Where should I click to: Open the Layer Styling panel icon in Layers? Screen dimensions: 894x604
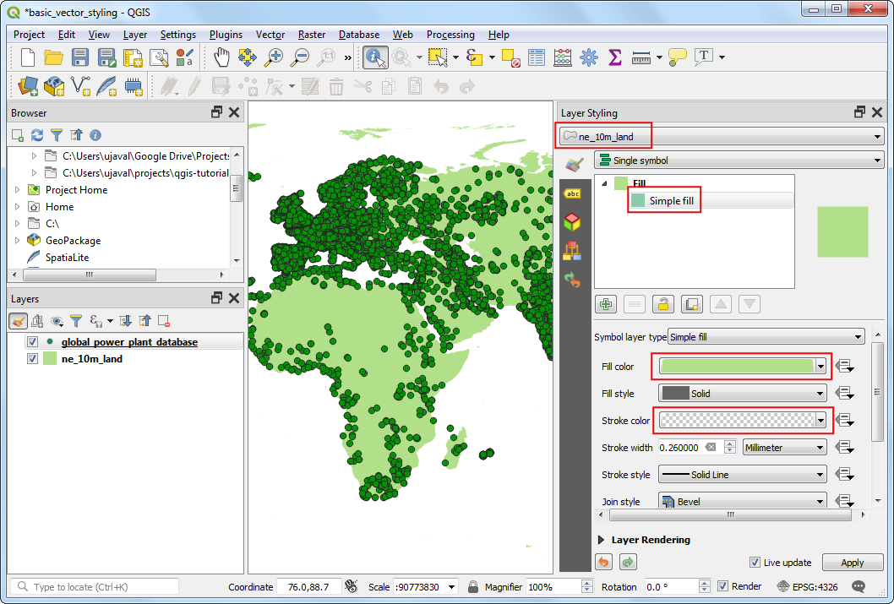(x=19, y=321)
